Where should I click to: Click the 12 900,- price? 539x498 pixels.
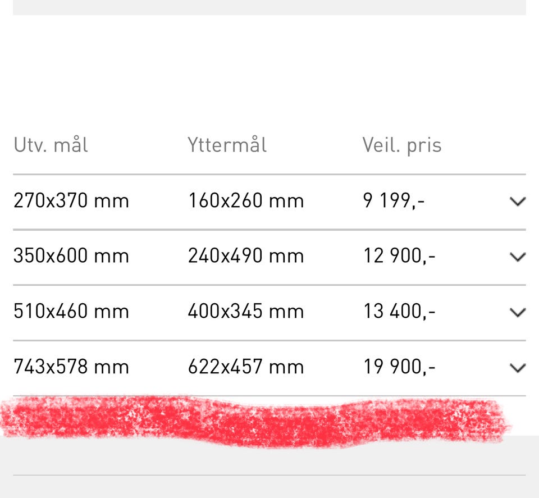[399, 256]
